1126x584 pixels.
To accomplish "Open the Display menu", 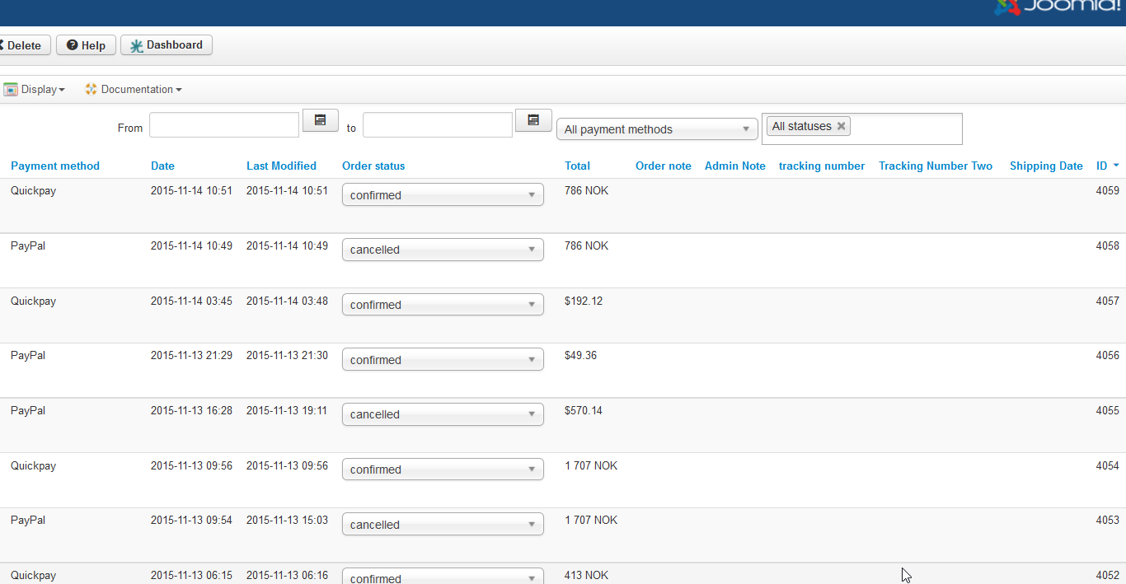I will point(34,89).
